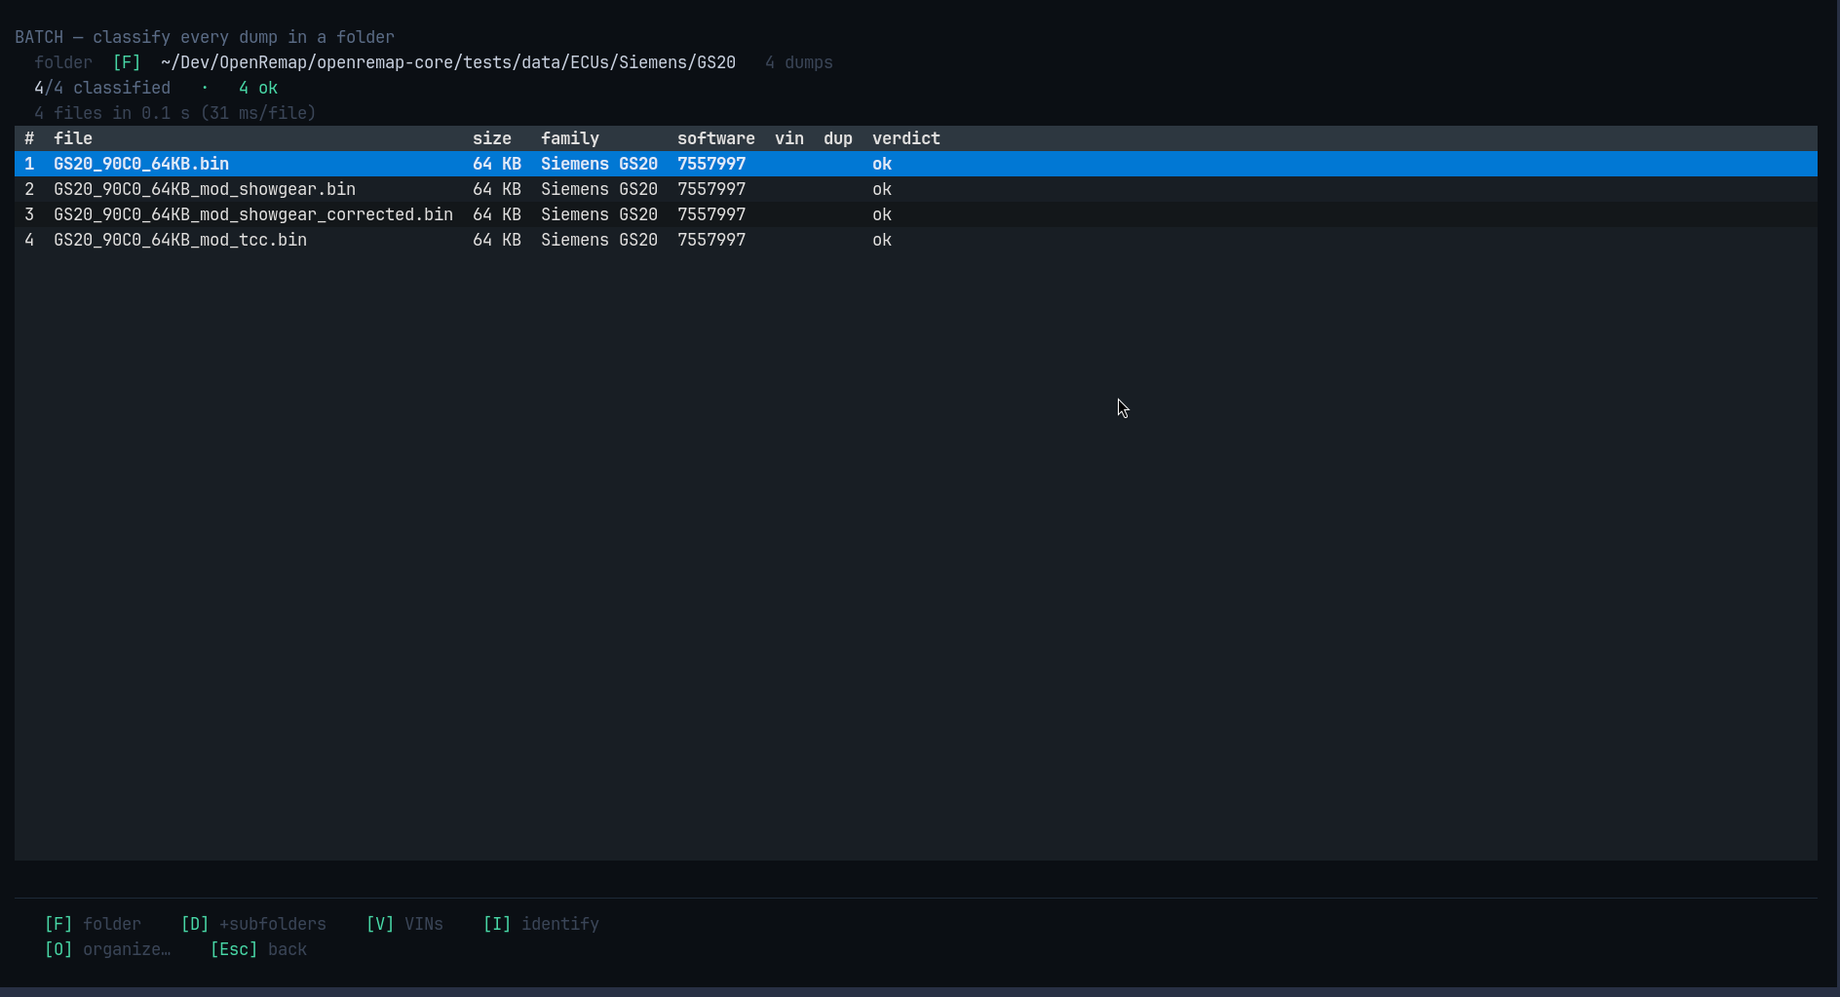Click '64 KB' size in the mod_tcc row
The width and height of the screenshot is (1840, 997).
(497, 240)
